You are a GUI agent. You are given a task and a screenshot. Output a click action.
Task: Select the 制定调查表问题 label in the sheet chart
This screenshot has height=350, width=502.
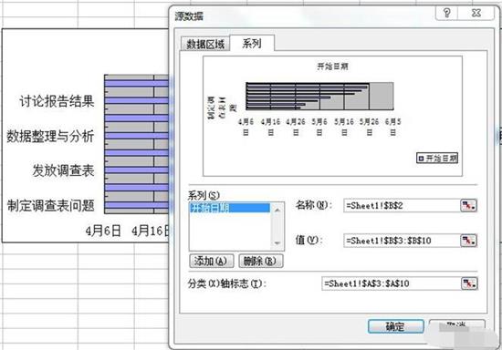coord(50,205)
